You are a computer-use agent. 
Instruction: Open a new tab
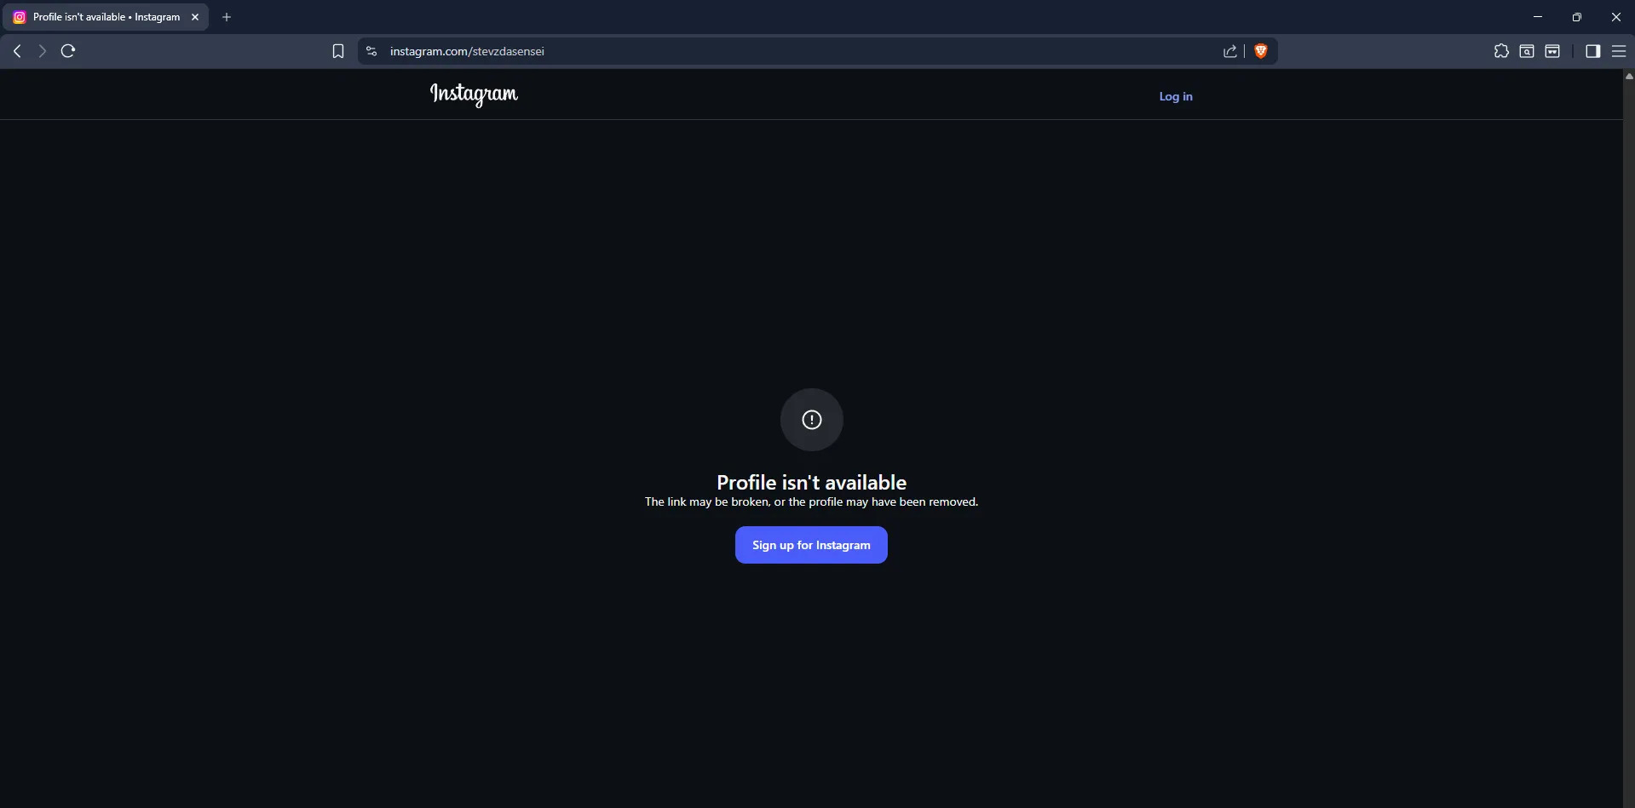227,17
